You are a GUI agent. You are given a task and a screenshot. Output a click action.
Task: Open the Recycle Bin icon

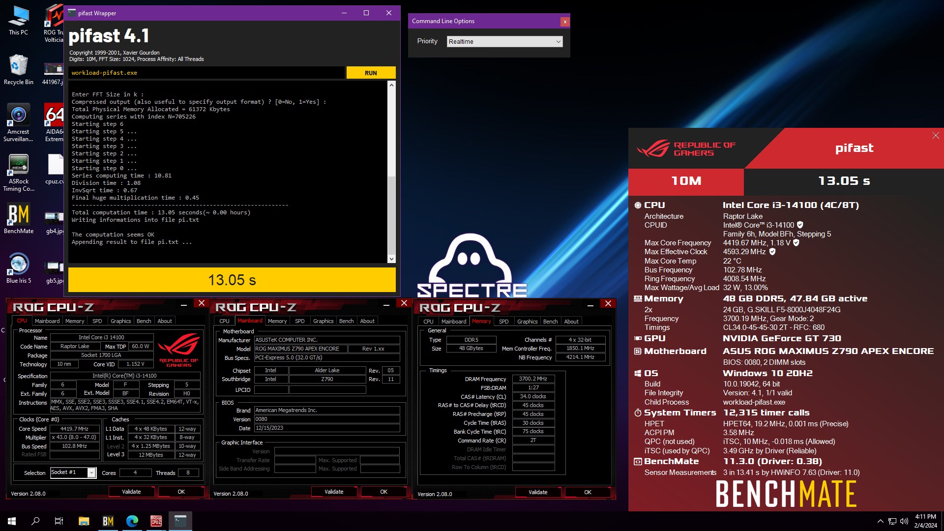pyautogui.click(x=18, y=69)
